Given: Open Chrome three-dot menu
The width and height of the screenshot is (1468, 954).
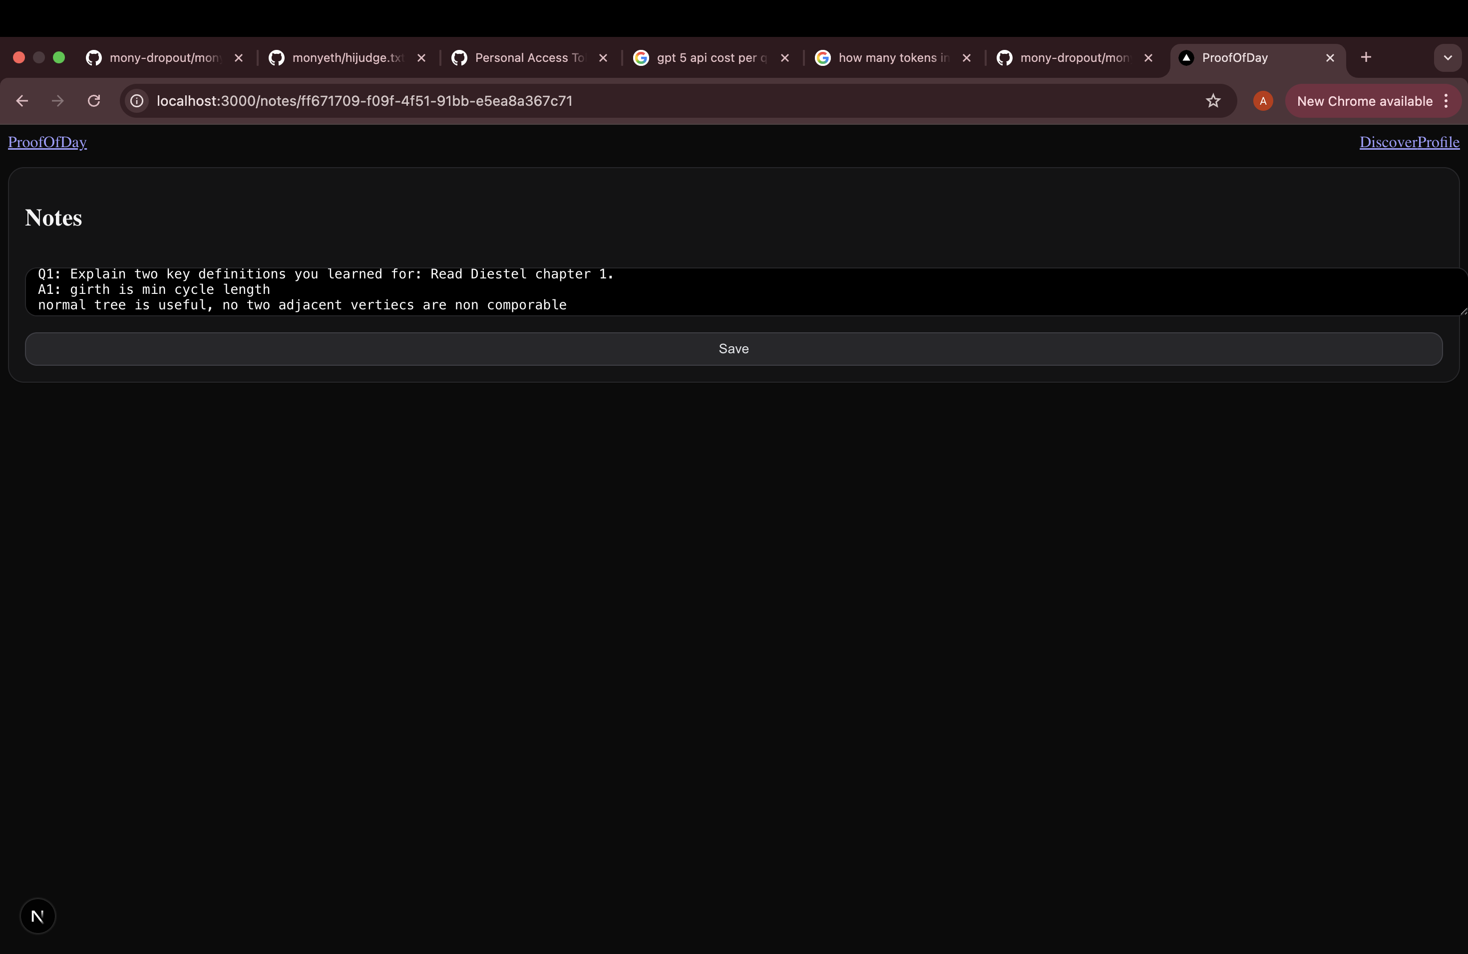Looking at the screenshot, I should click(x=1447, y=101).
